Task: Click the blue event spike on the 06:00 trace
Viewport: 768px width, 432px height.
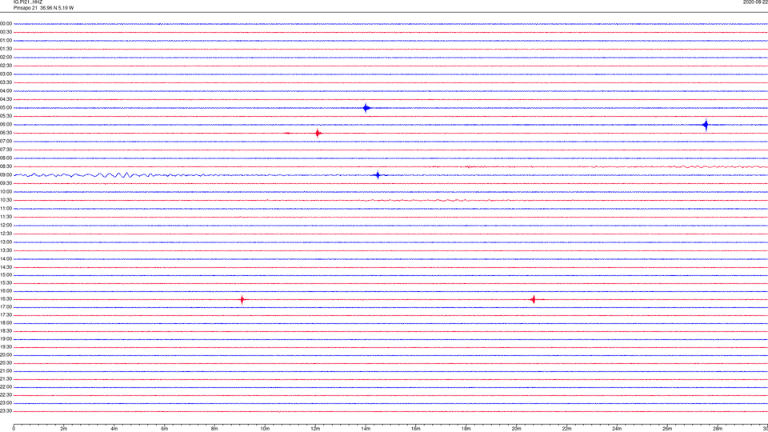Action: point(706,125)
